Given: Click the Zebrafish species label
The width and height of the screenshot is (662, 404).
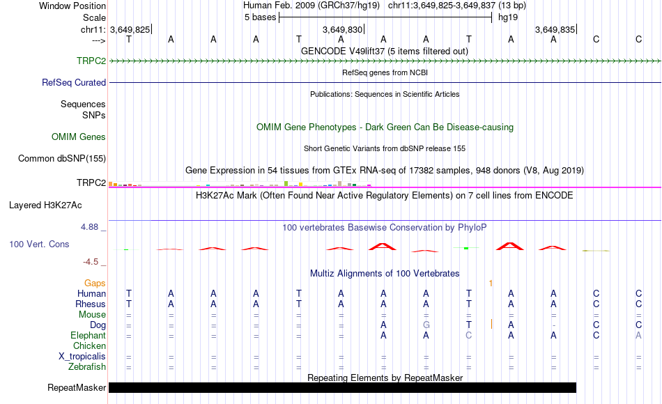Looking at the screenshot, I should click(x=87, y=366).
